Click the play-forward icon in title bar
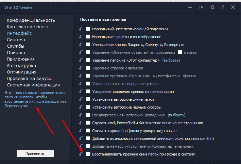This screenshot has height=164, width=241. click(201, 7)
